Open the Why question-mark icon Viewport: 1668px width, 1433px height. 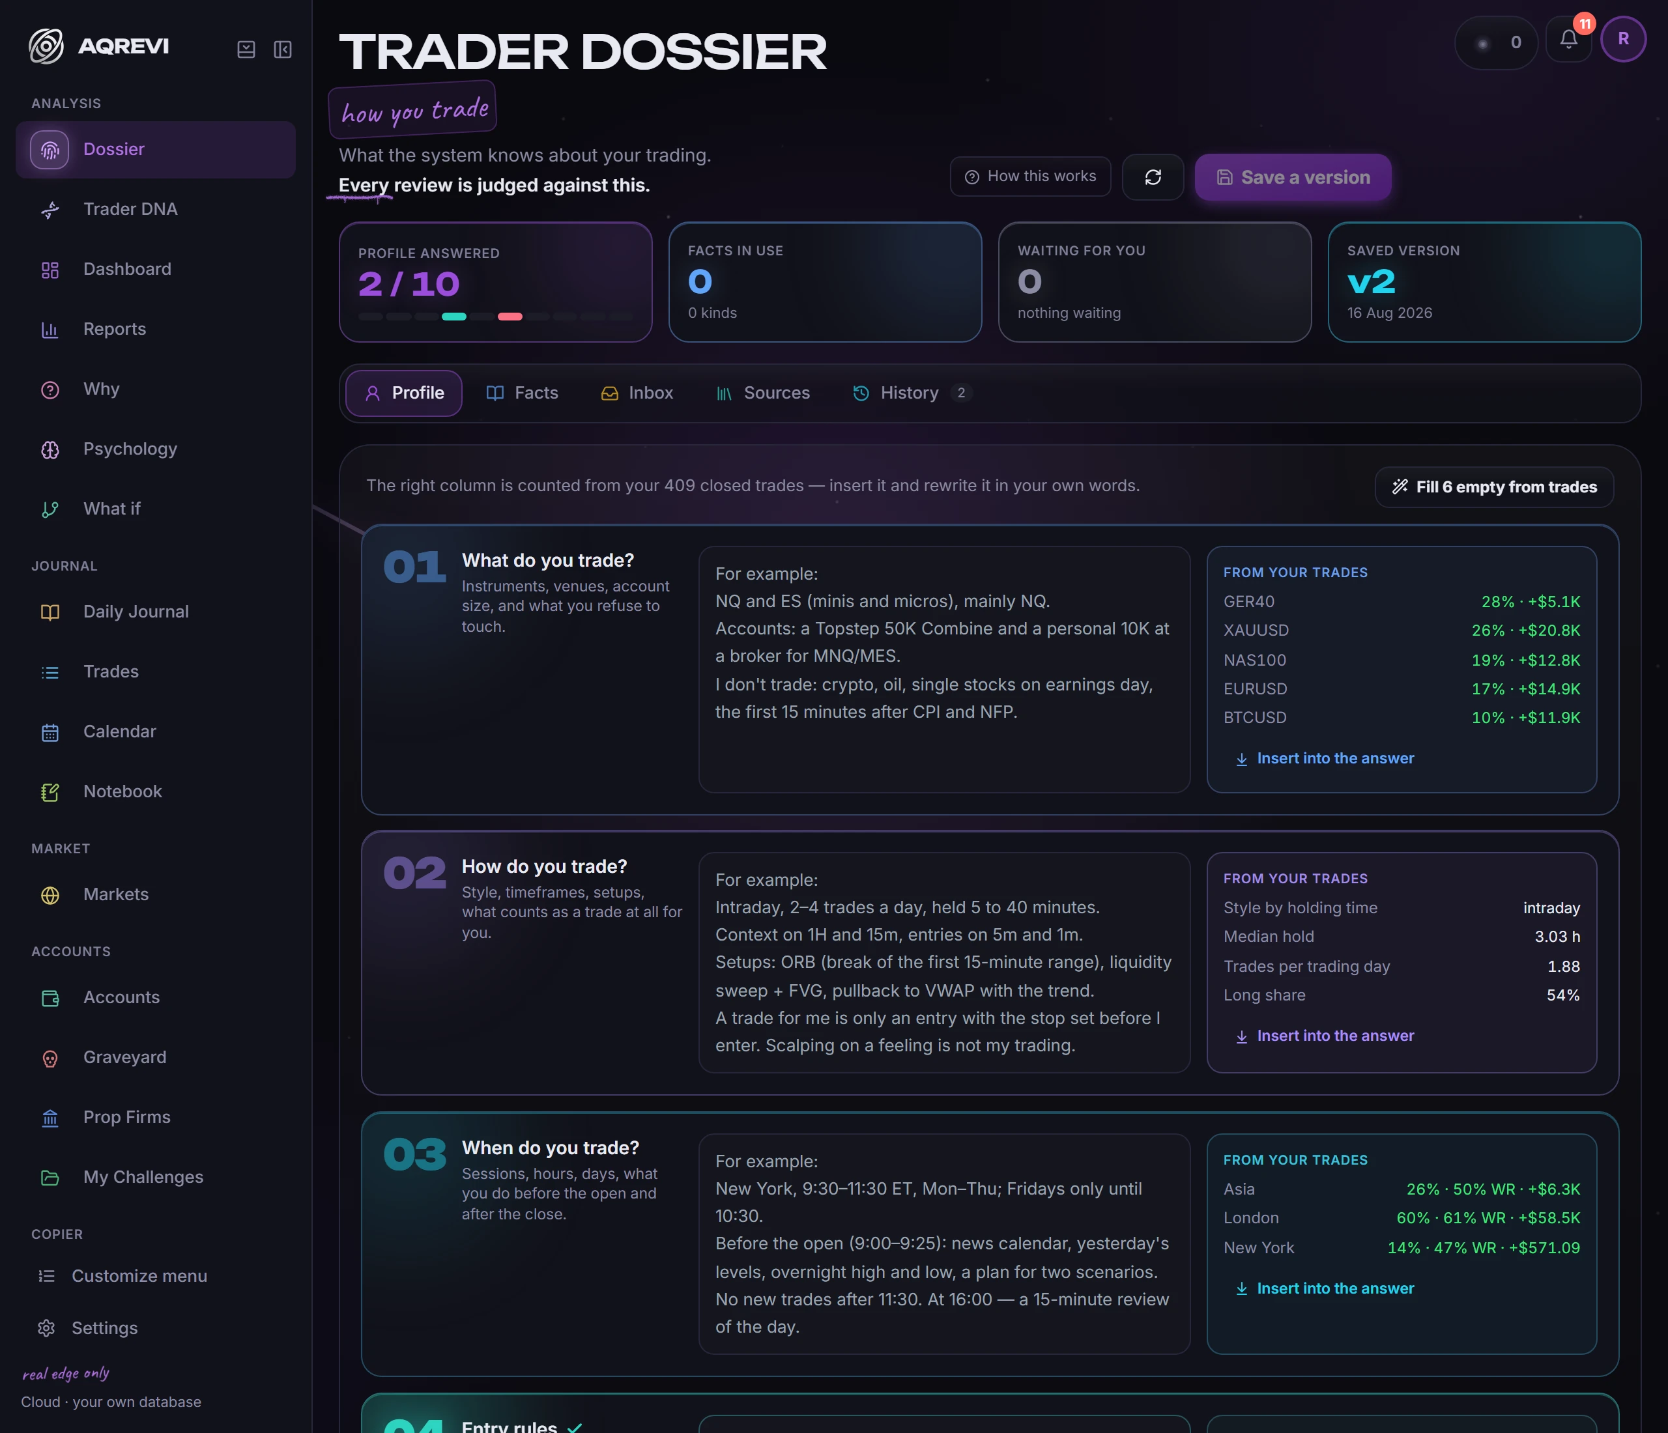pyautogui.click(x=50, y=390)
